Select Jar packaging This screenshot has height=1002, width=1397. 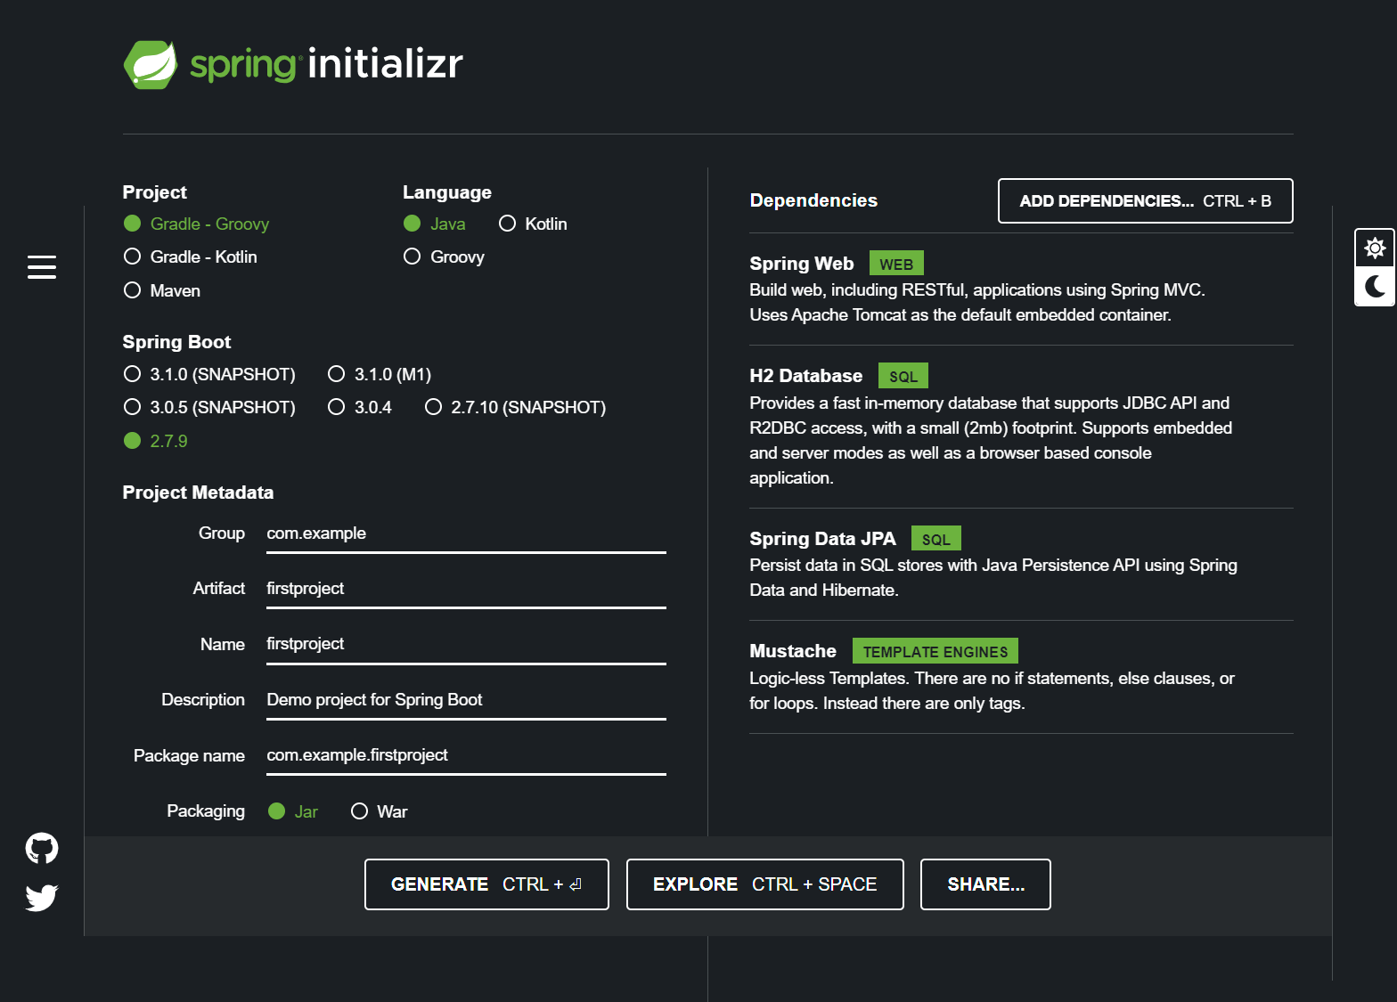coord(293,811)
